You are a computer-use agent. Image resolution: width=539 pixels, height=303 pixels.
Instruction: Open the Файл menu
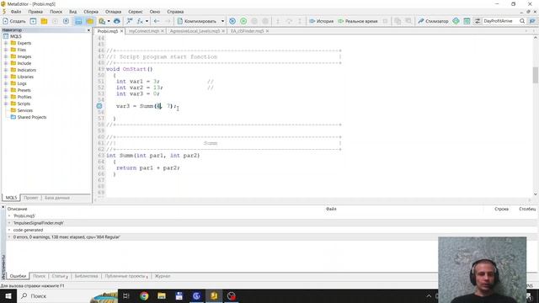[x=16, y=12]
